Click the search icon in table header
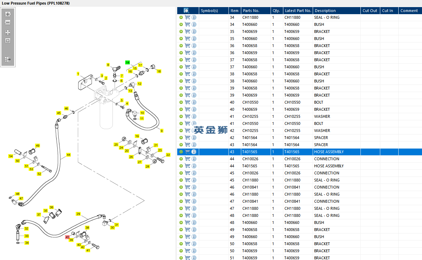Viewport: 422px width, 260px height. pos(186,11)
